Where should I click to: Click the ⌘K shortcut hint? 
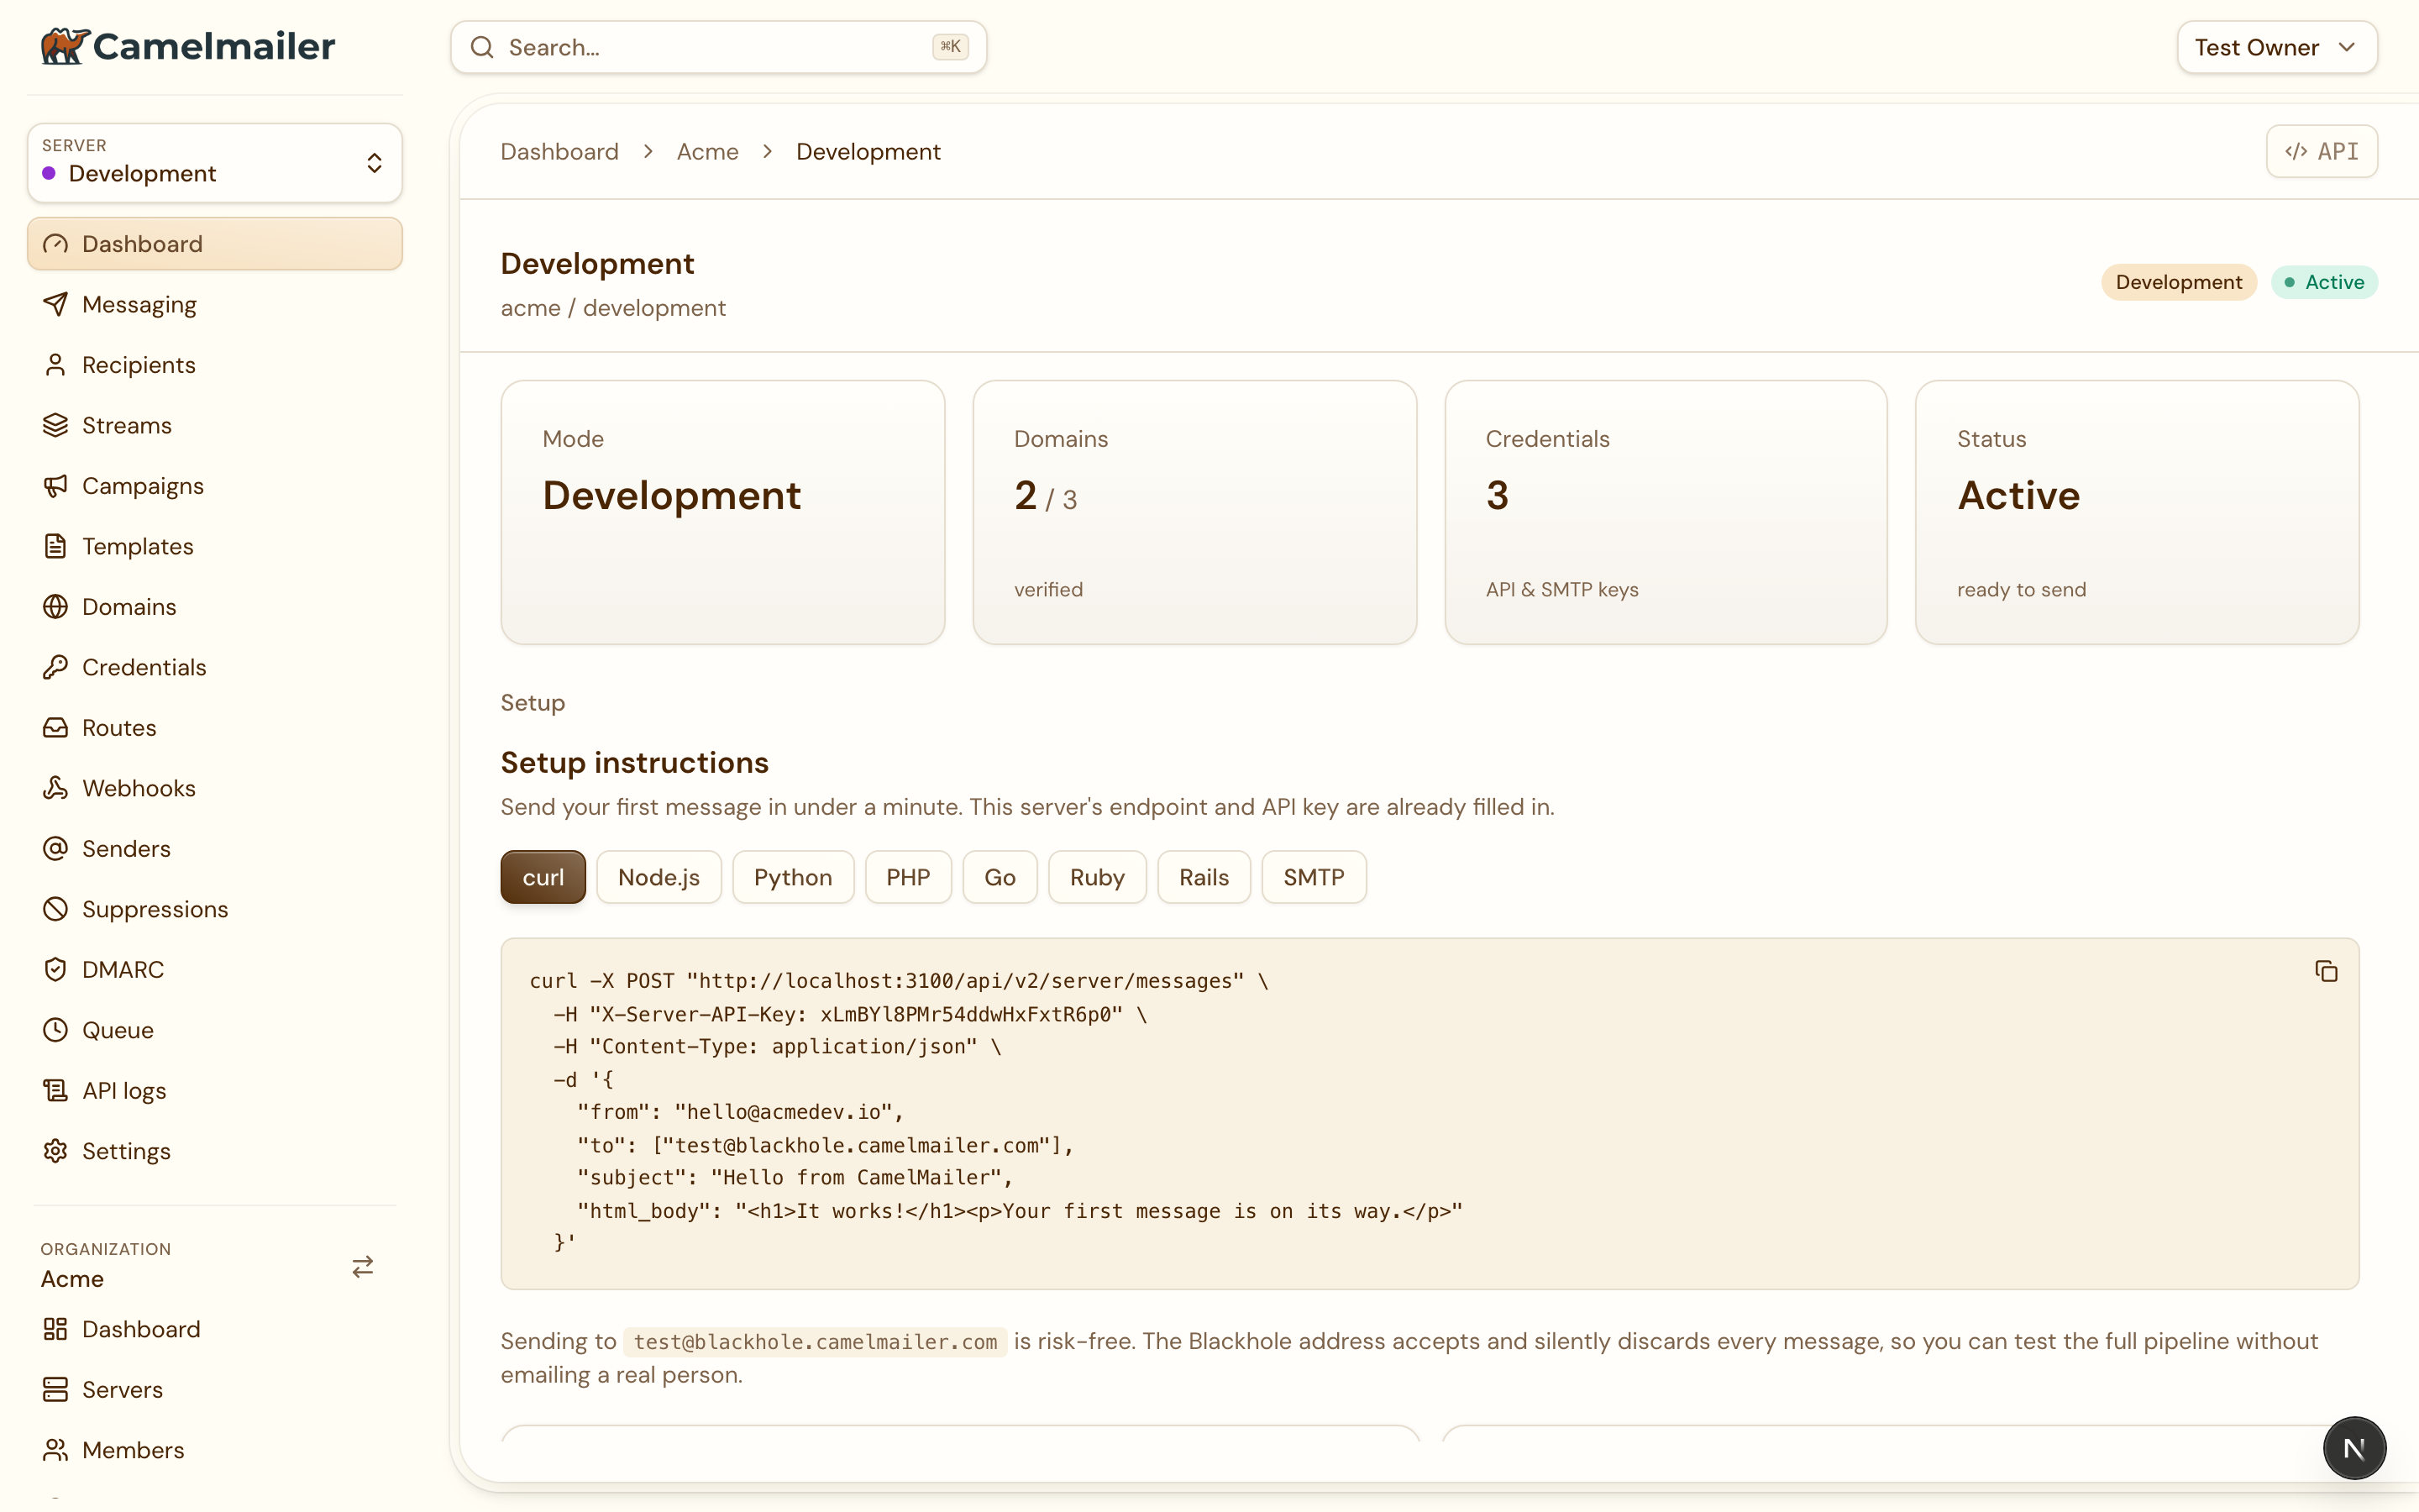pos(950,47)
